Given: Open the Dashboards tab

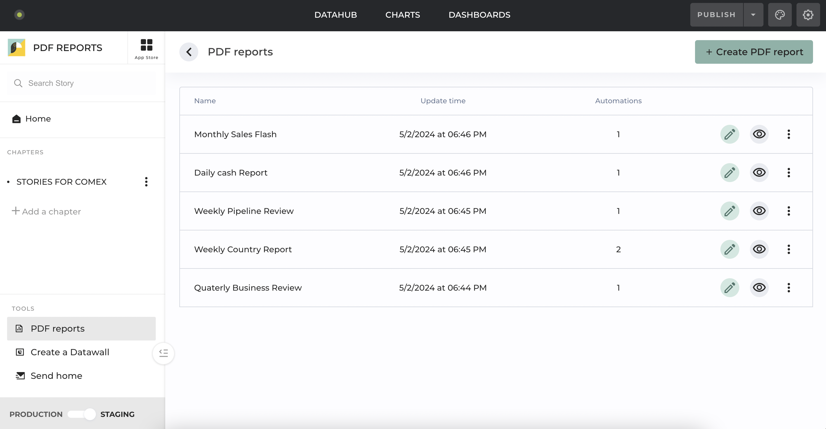Looking at the screenshot, I should 479,15.
